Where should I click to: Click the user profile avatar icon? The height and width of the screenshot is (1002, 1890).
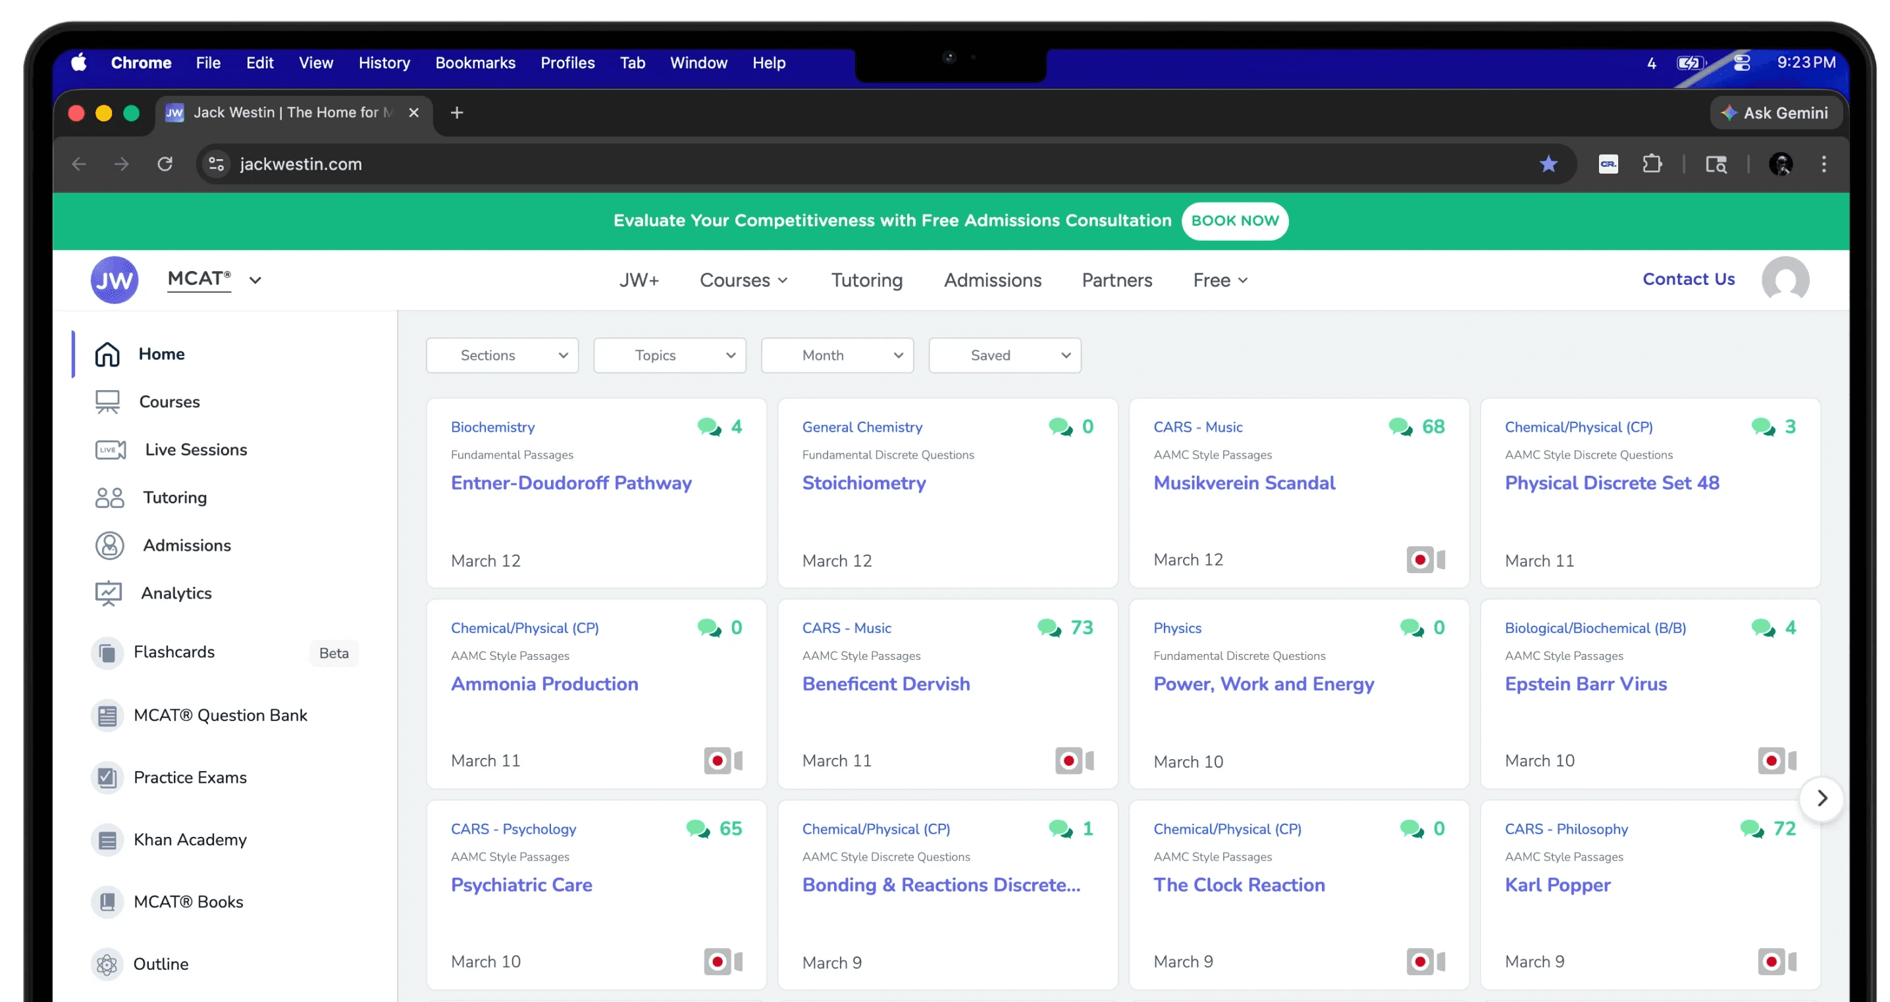(1785, 279)
